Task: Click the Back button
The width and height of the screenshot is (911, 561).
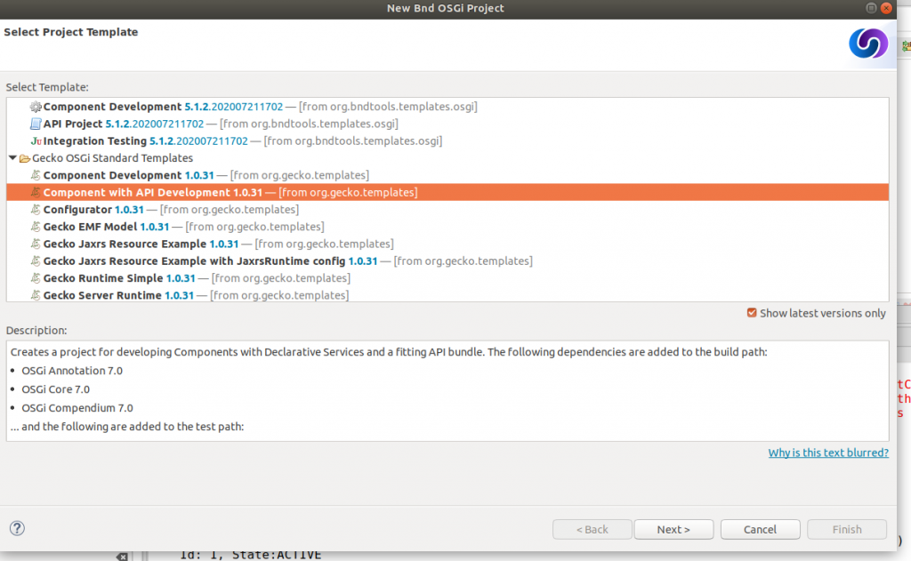Action: pos(592,529)
